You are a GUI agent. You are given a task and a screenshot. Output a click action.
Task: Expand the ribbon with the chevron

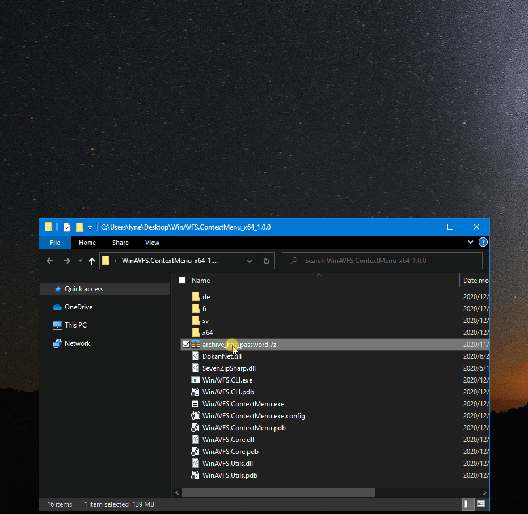470,242
